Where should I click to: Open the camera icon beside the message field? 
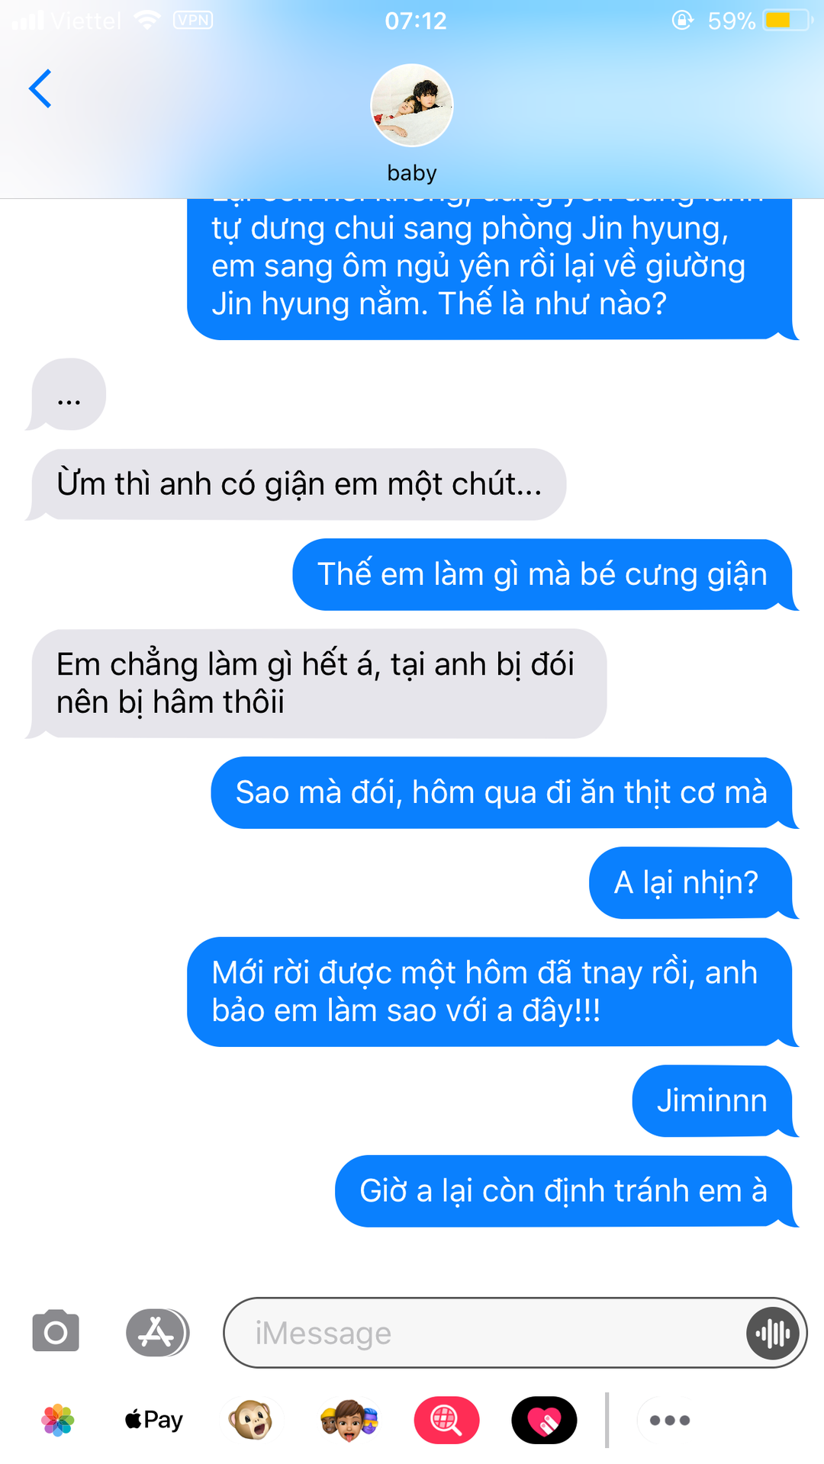tap(56, 1332)
